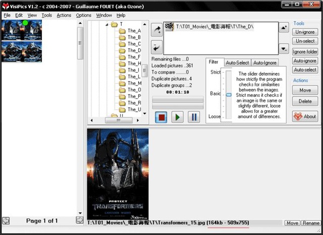
Task: Select the The_A folder
Action: (130, 31)
